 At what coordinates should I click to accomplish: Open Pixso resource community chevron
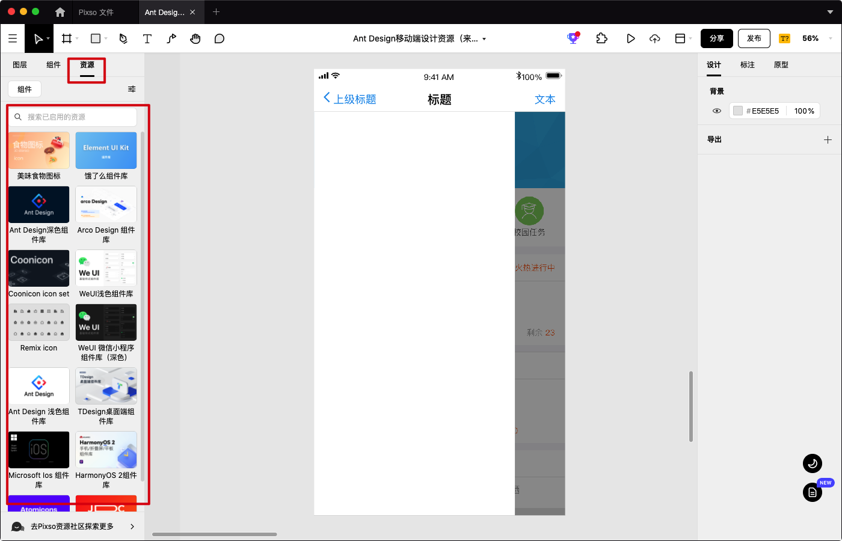click(x=132, y=527)
